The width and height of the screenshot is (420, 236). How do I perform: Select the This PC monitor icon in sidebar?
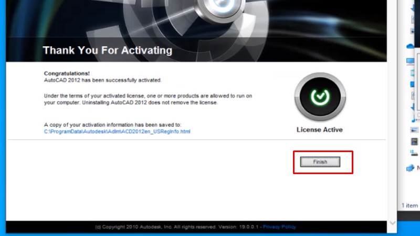coord(411,61)
